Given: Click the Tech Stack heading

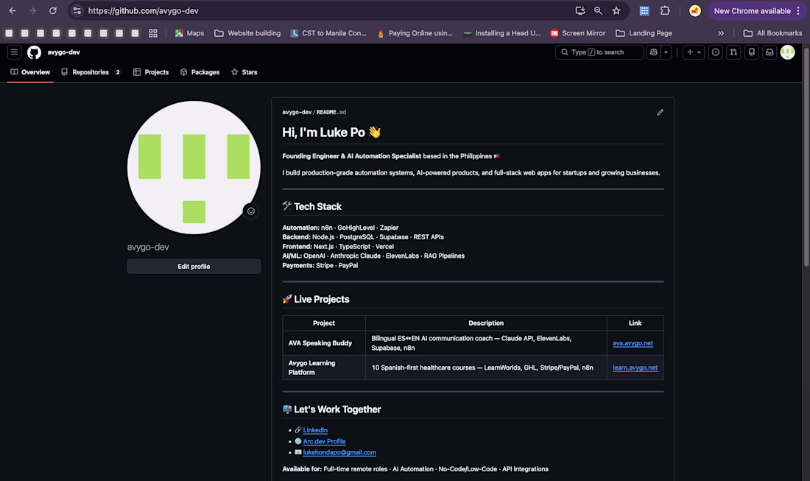Looking at the screenshot, I should click(x=312, y=207).
